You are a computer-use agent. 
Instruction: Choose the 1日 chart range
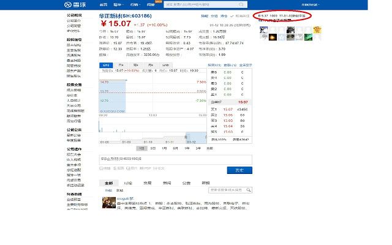pos(141,148)
